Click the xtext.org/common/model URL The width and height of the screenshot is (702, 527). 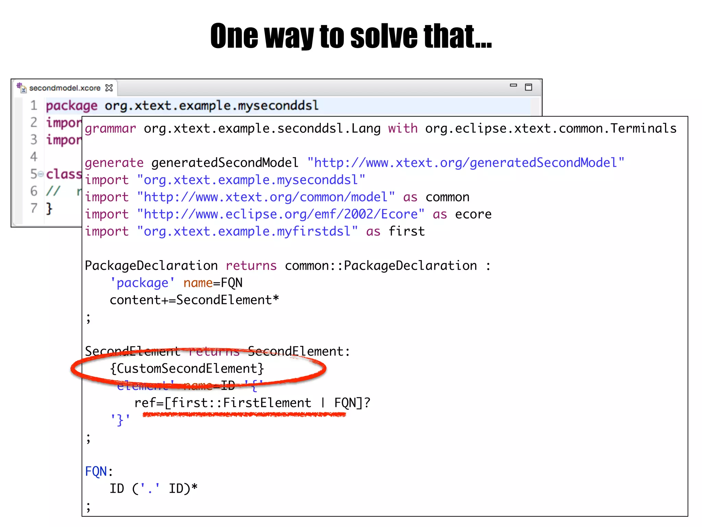click(266, 197)
